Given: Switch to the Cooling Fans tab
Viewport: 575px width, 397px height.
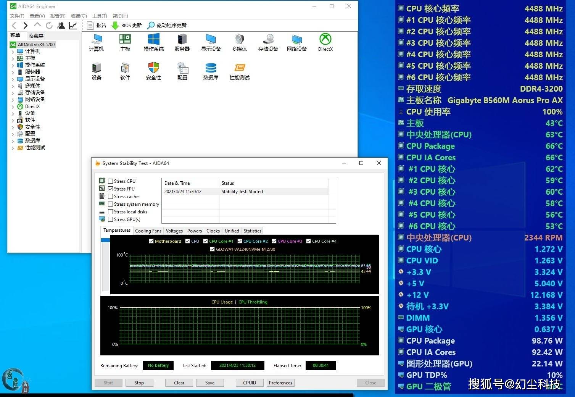Looking at the screenshot, I should point(148,231).
